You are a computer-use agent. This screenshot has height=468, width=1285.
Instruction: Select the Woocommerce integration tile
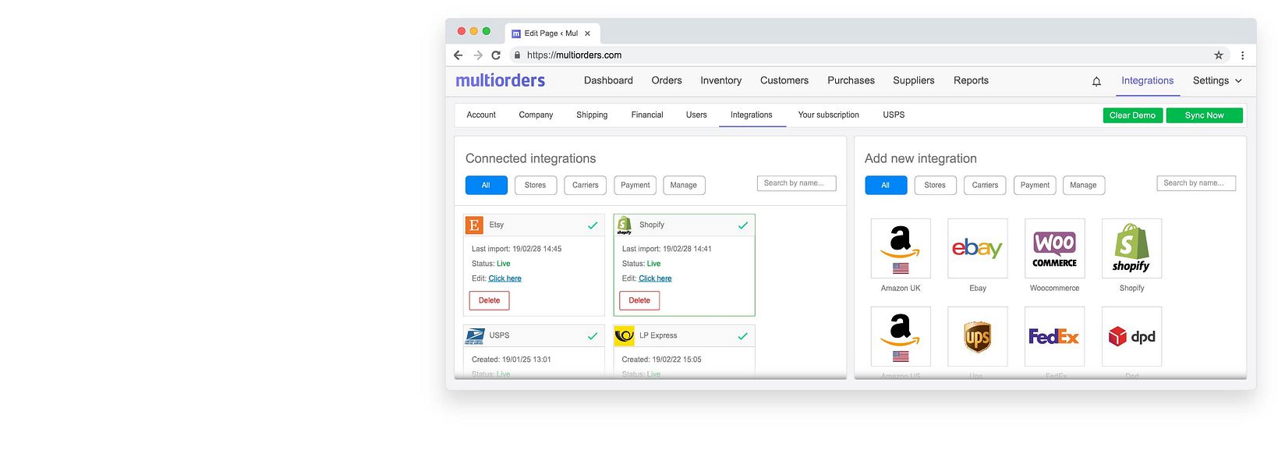(x=1054, y=248)
